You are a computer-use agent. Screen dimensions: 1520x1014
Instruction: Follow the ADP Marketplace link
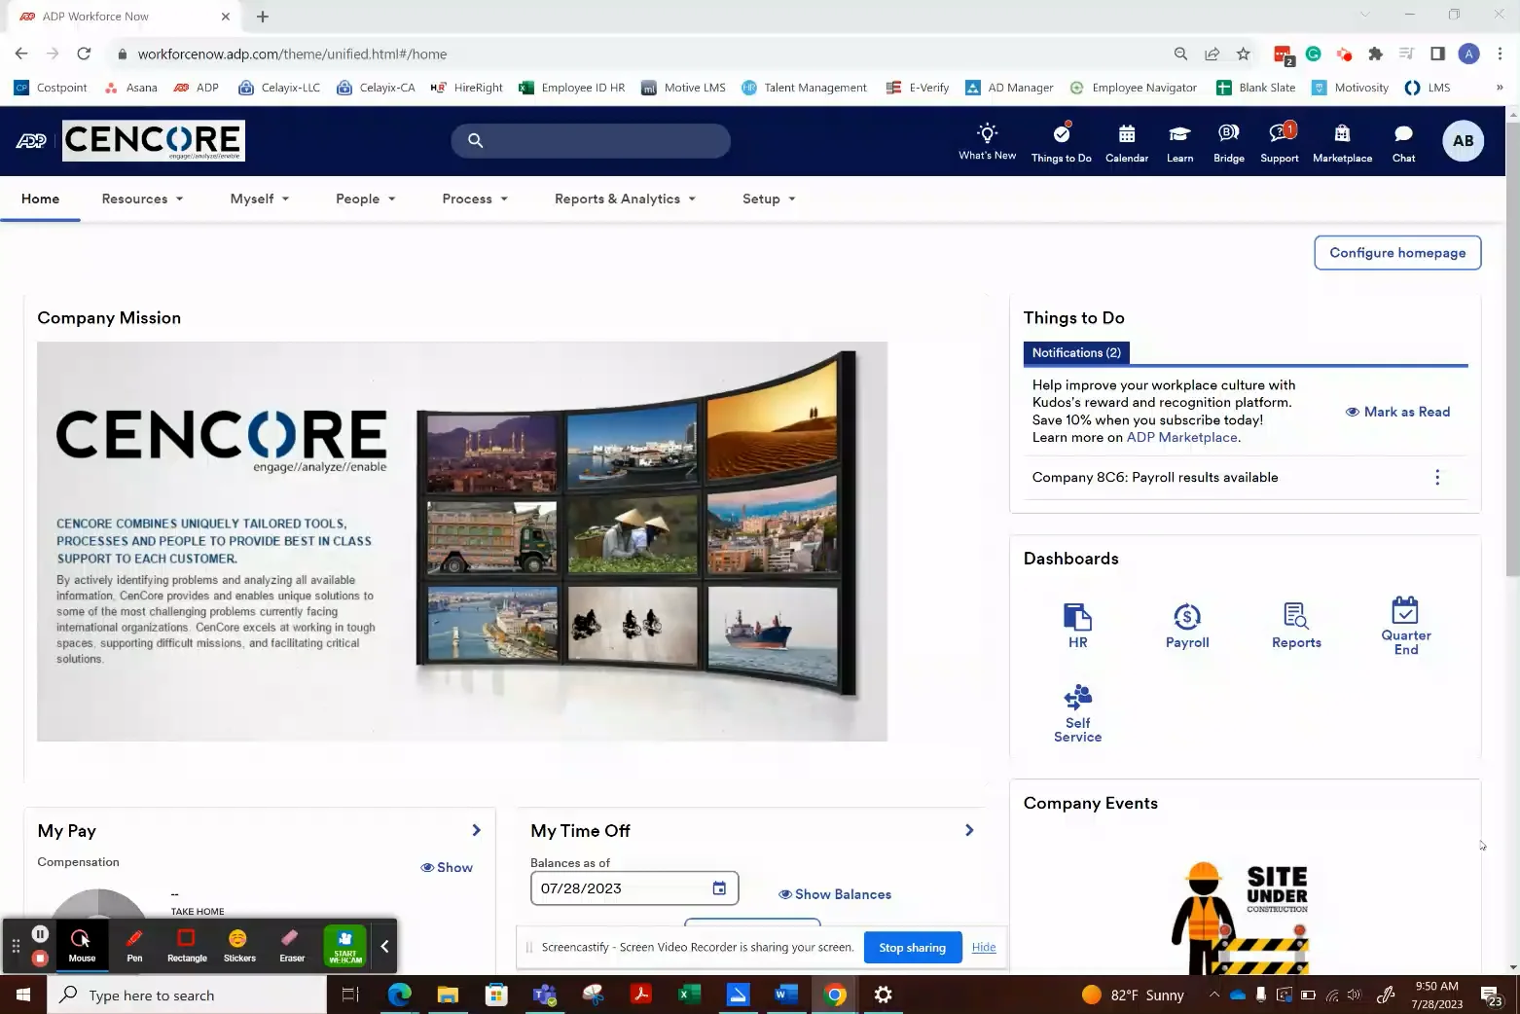1181,438
